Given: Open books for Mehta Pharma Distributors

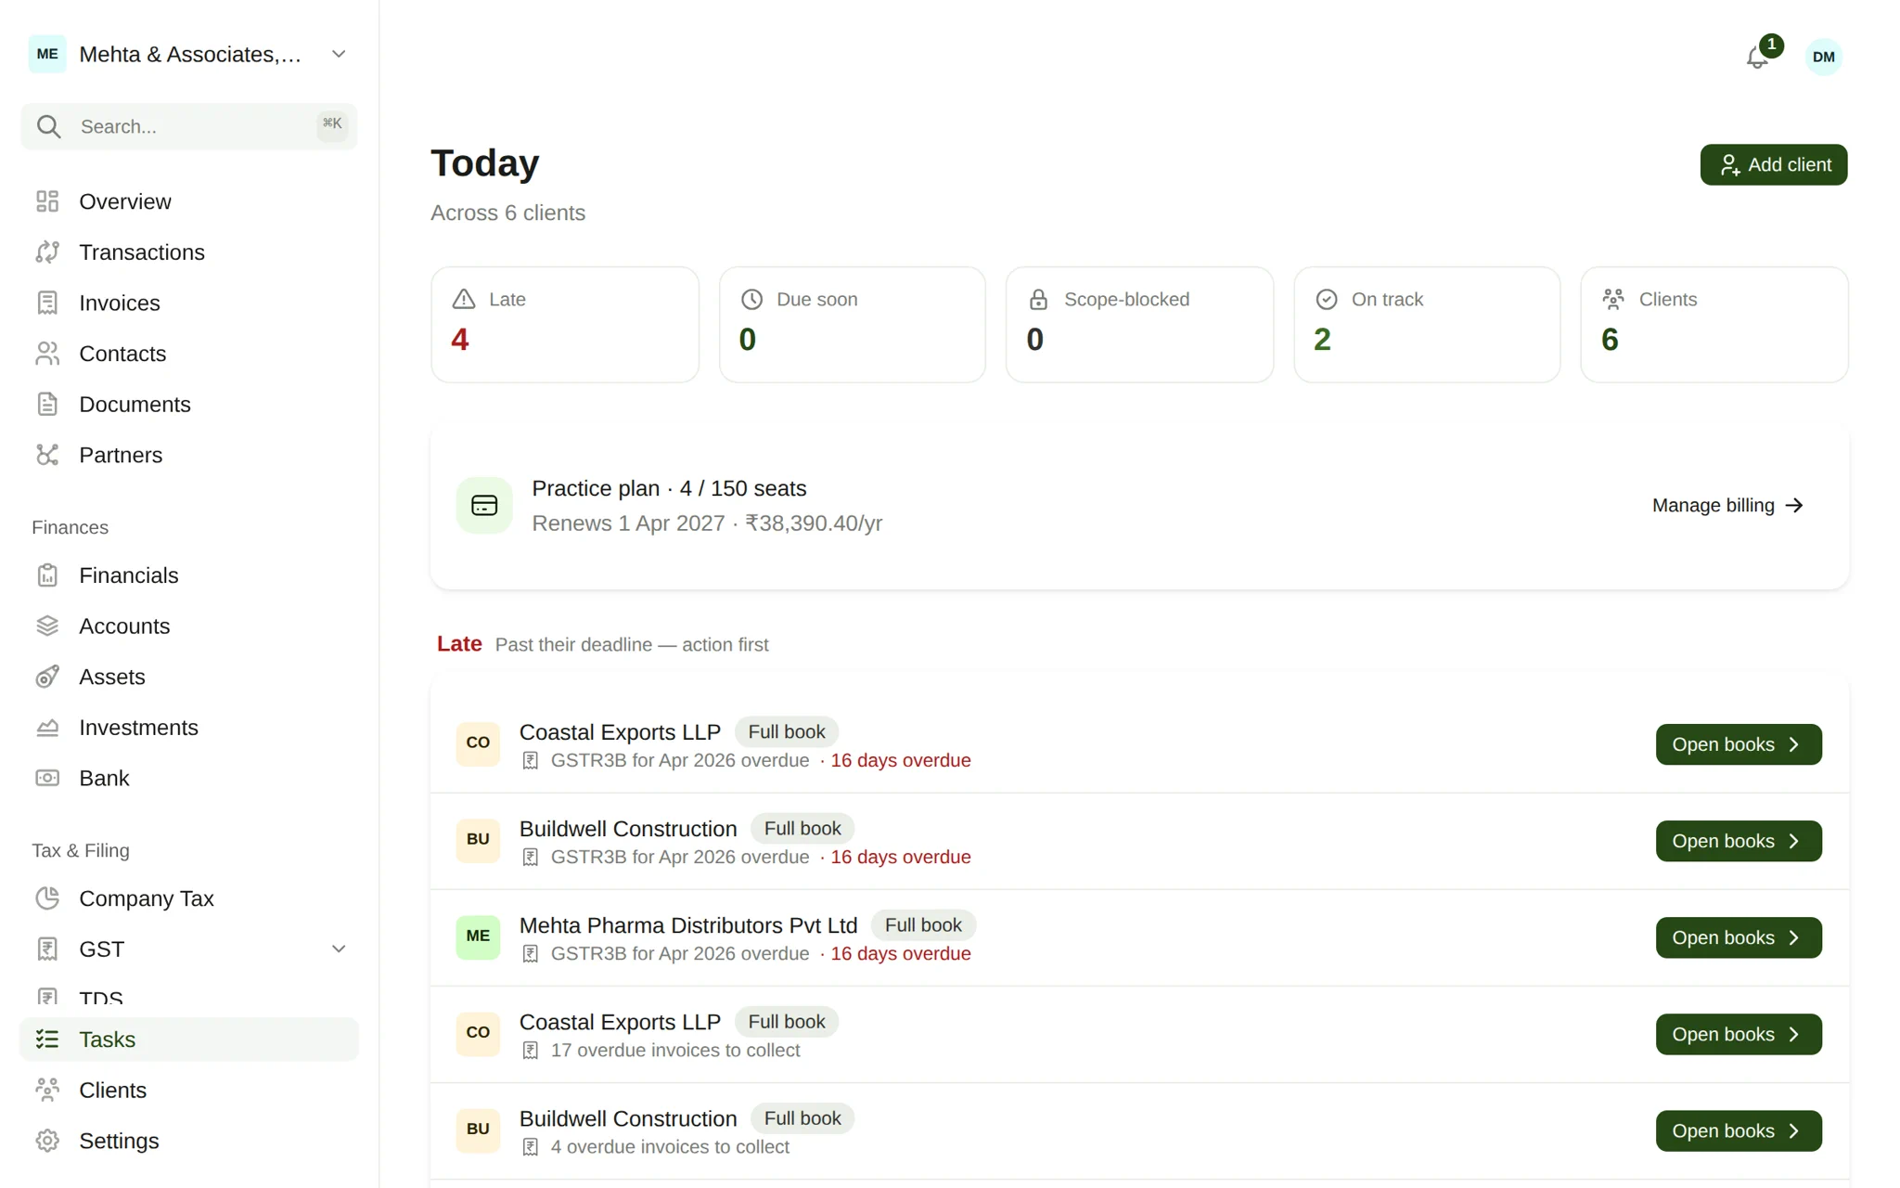Looking at the screenshot, I should point(1739,937).
